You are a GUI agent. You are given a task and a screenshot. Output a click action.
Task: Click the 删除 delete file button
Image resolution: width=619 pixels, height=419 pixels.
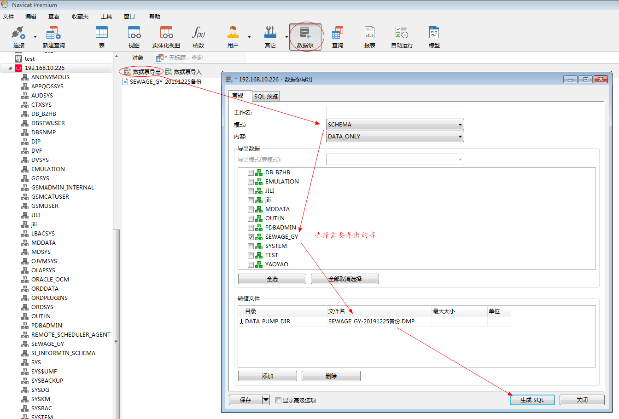[331, 376]
